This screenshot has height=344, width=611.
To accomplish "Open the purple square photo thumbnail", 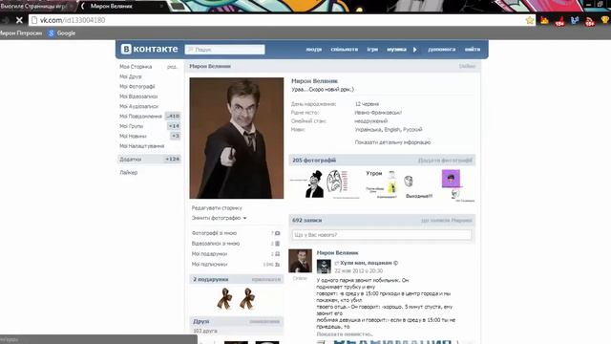I will pyautogui.click(x=458, y=184).
